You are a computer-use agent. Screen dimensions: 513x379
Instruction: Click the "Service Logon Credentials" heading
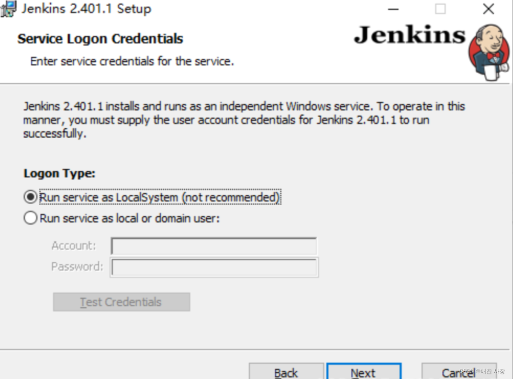100,39
